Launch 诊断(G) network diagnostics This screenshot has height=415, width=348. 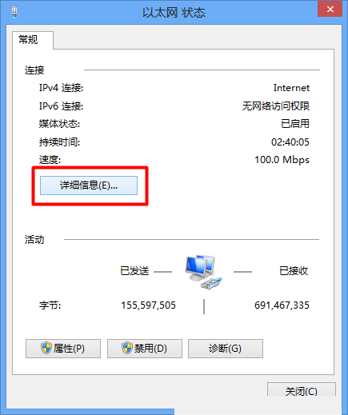point(226,349)
